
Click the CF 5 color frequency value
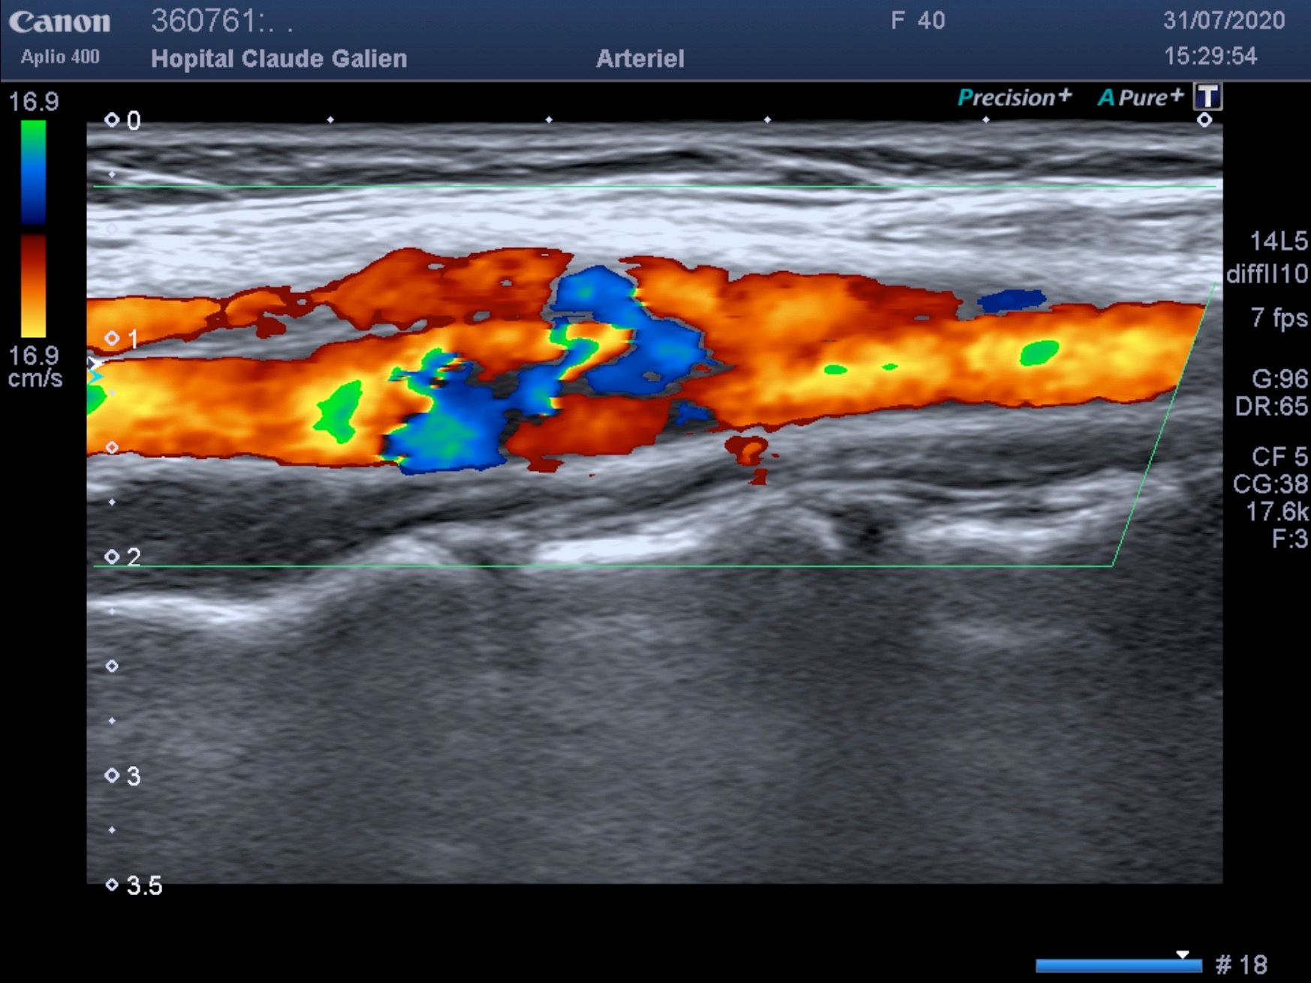tap(1279, 457)
